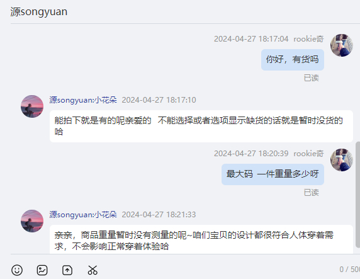This screenshot has width=360, height=279.
Task: Click 小花朵 avatar at 18:21:33 message
Action: point(32,221)
